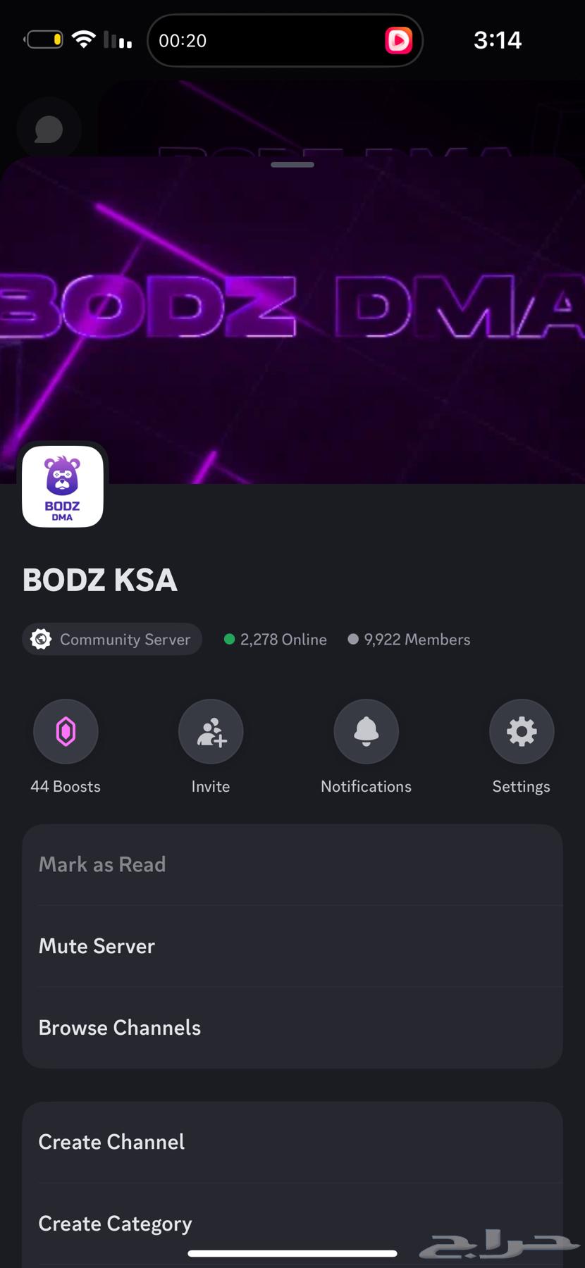Tap the 9,922 Members count
This screenshot has width=585, height=1268.
tap(409, 639)
